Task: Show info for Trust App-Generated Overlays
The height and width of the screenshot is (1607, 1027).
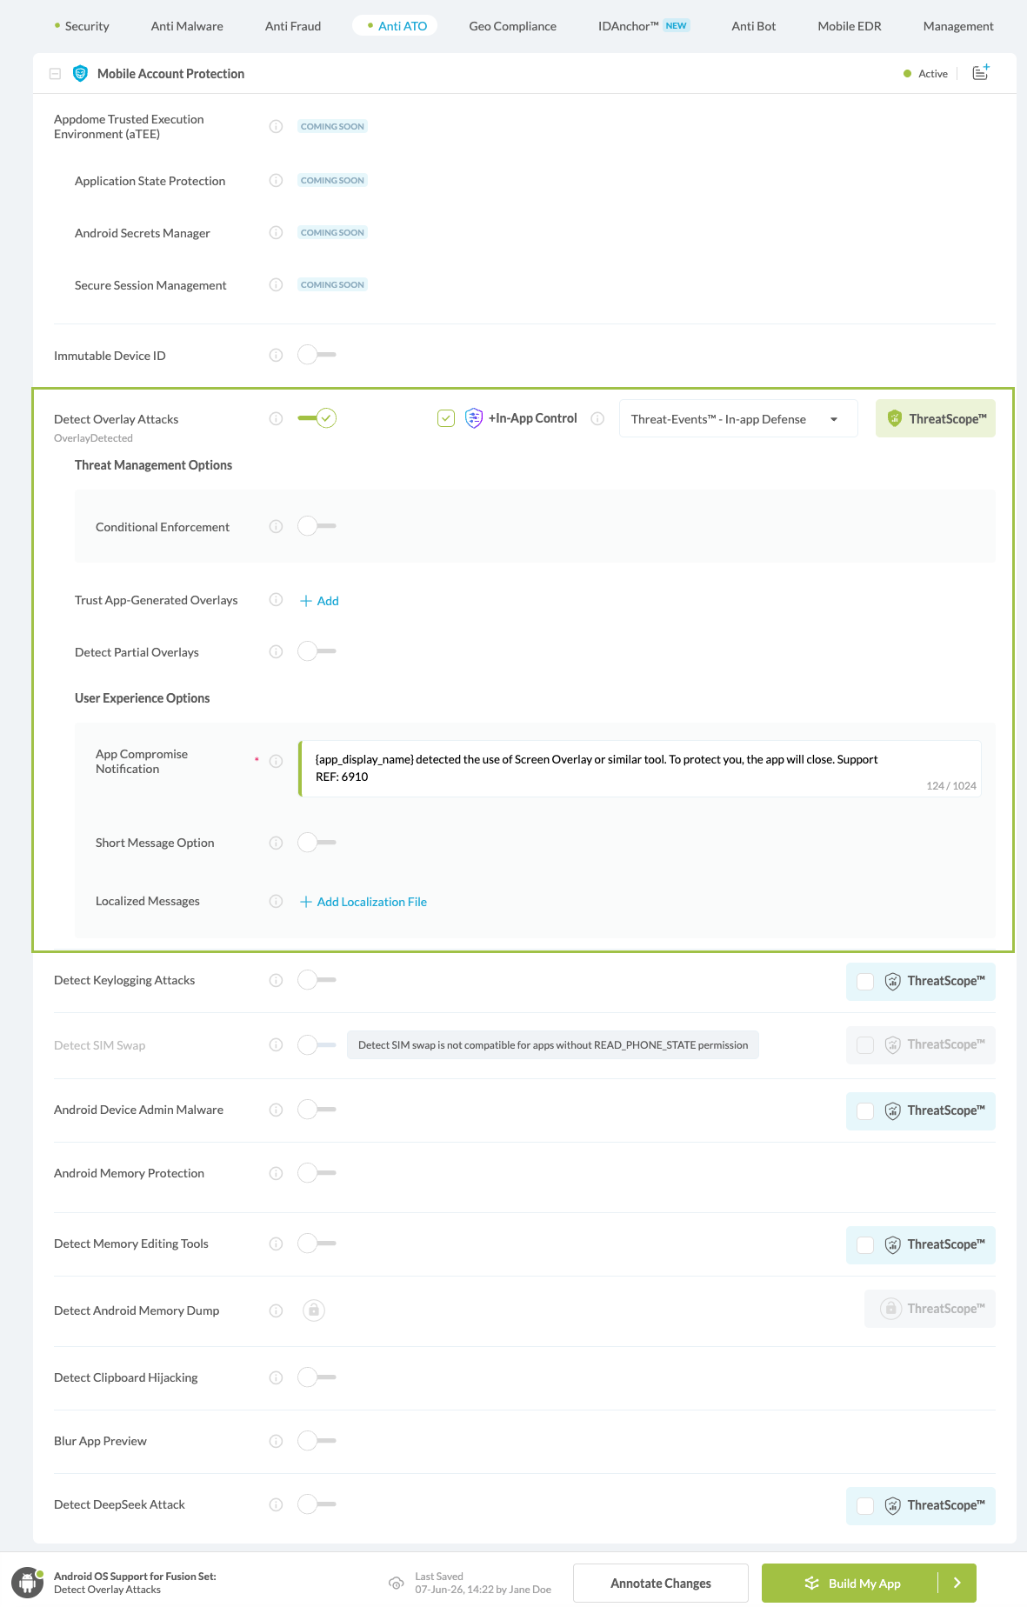Action: [276, 600]
